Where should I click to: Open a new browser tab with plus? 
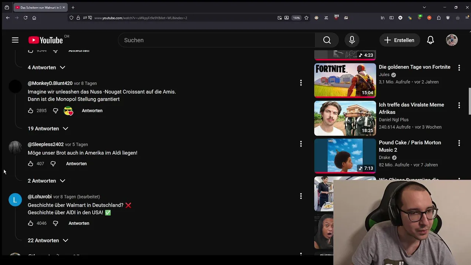(x=73, y=7)
